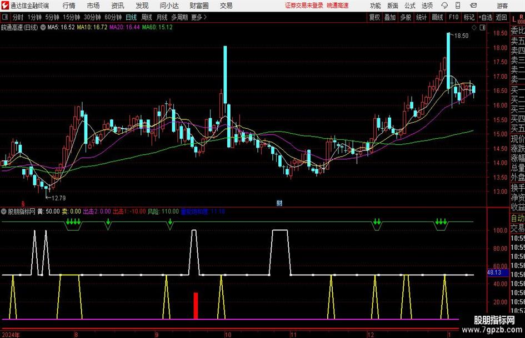Open the 交易 menu

coord(226,6)
